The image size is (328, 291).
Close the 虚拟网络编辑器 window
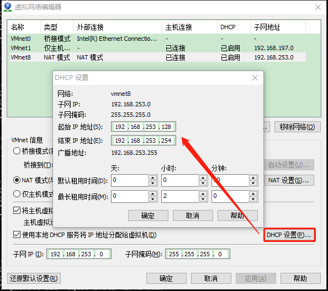(x=318, y=7)
